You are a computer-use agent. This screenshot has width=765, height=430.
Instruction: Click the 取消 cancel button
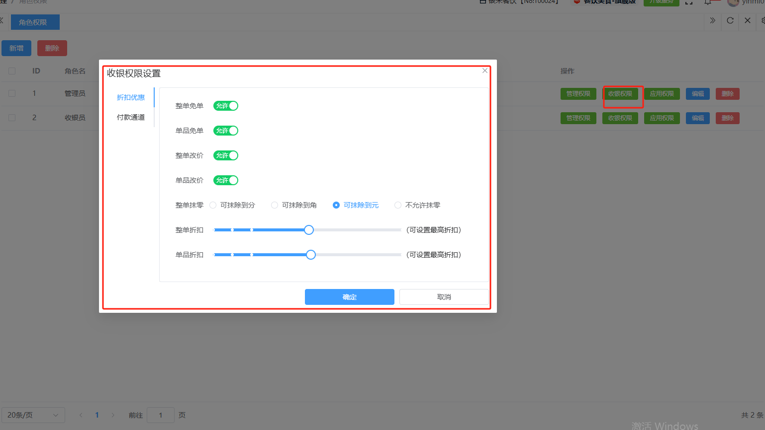pyautogui.click(x=444, y=297)
